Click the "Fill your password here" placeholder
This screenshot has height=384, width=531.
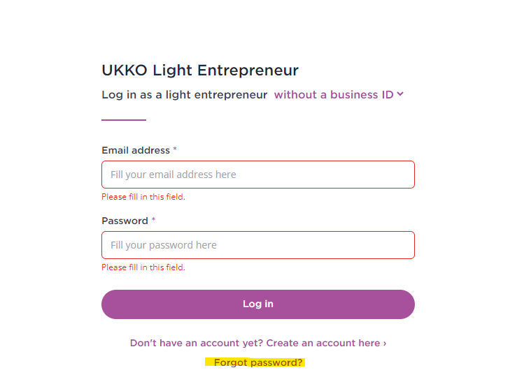click(x=164, y=245)
